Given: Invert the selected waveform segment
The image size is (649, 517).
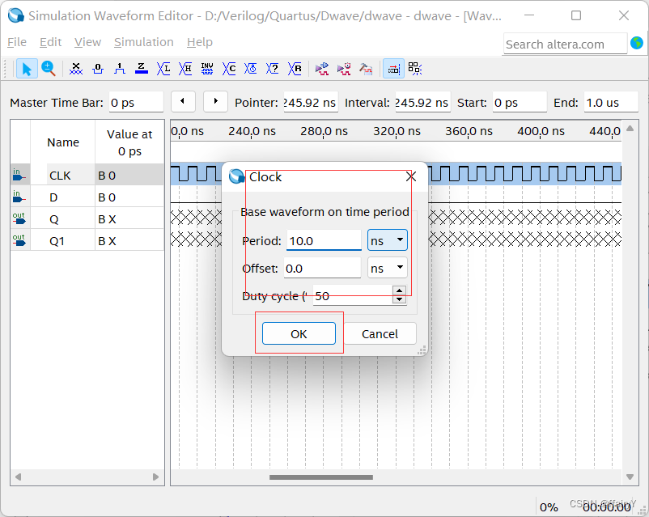Looking at the screenshot, I should point(206,69).
